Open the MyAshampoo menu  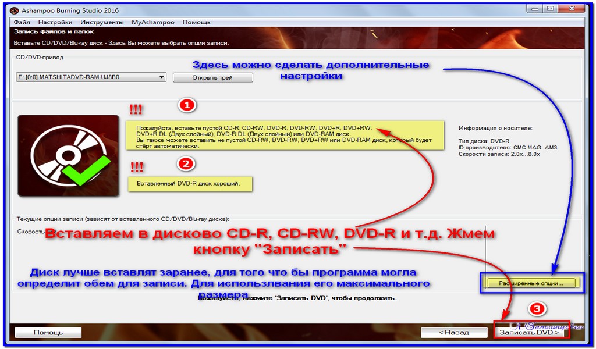click(x=153, y=22)
